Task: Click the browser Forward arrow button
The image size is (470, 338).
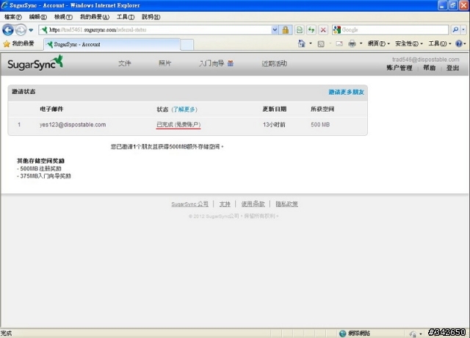Action: (21, 29)
